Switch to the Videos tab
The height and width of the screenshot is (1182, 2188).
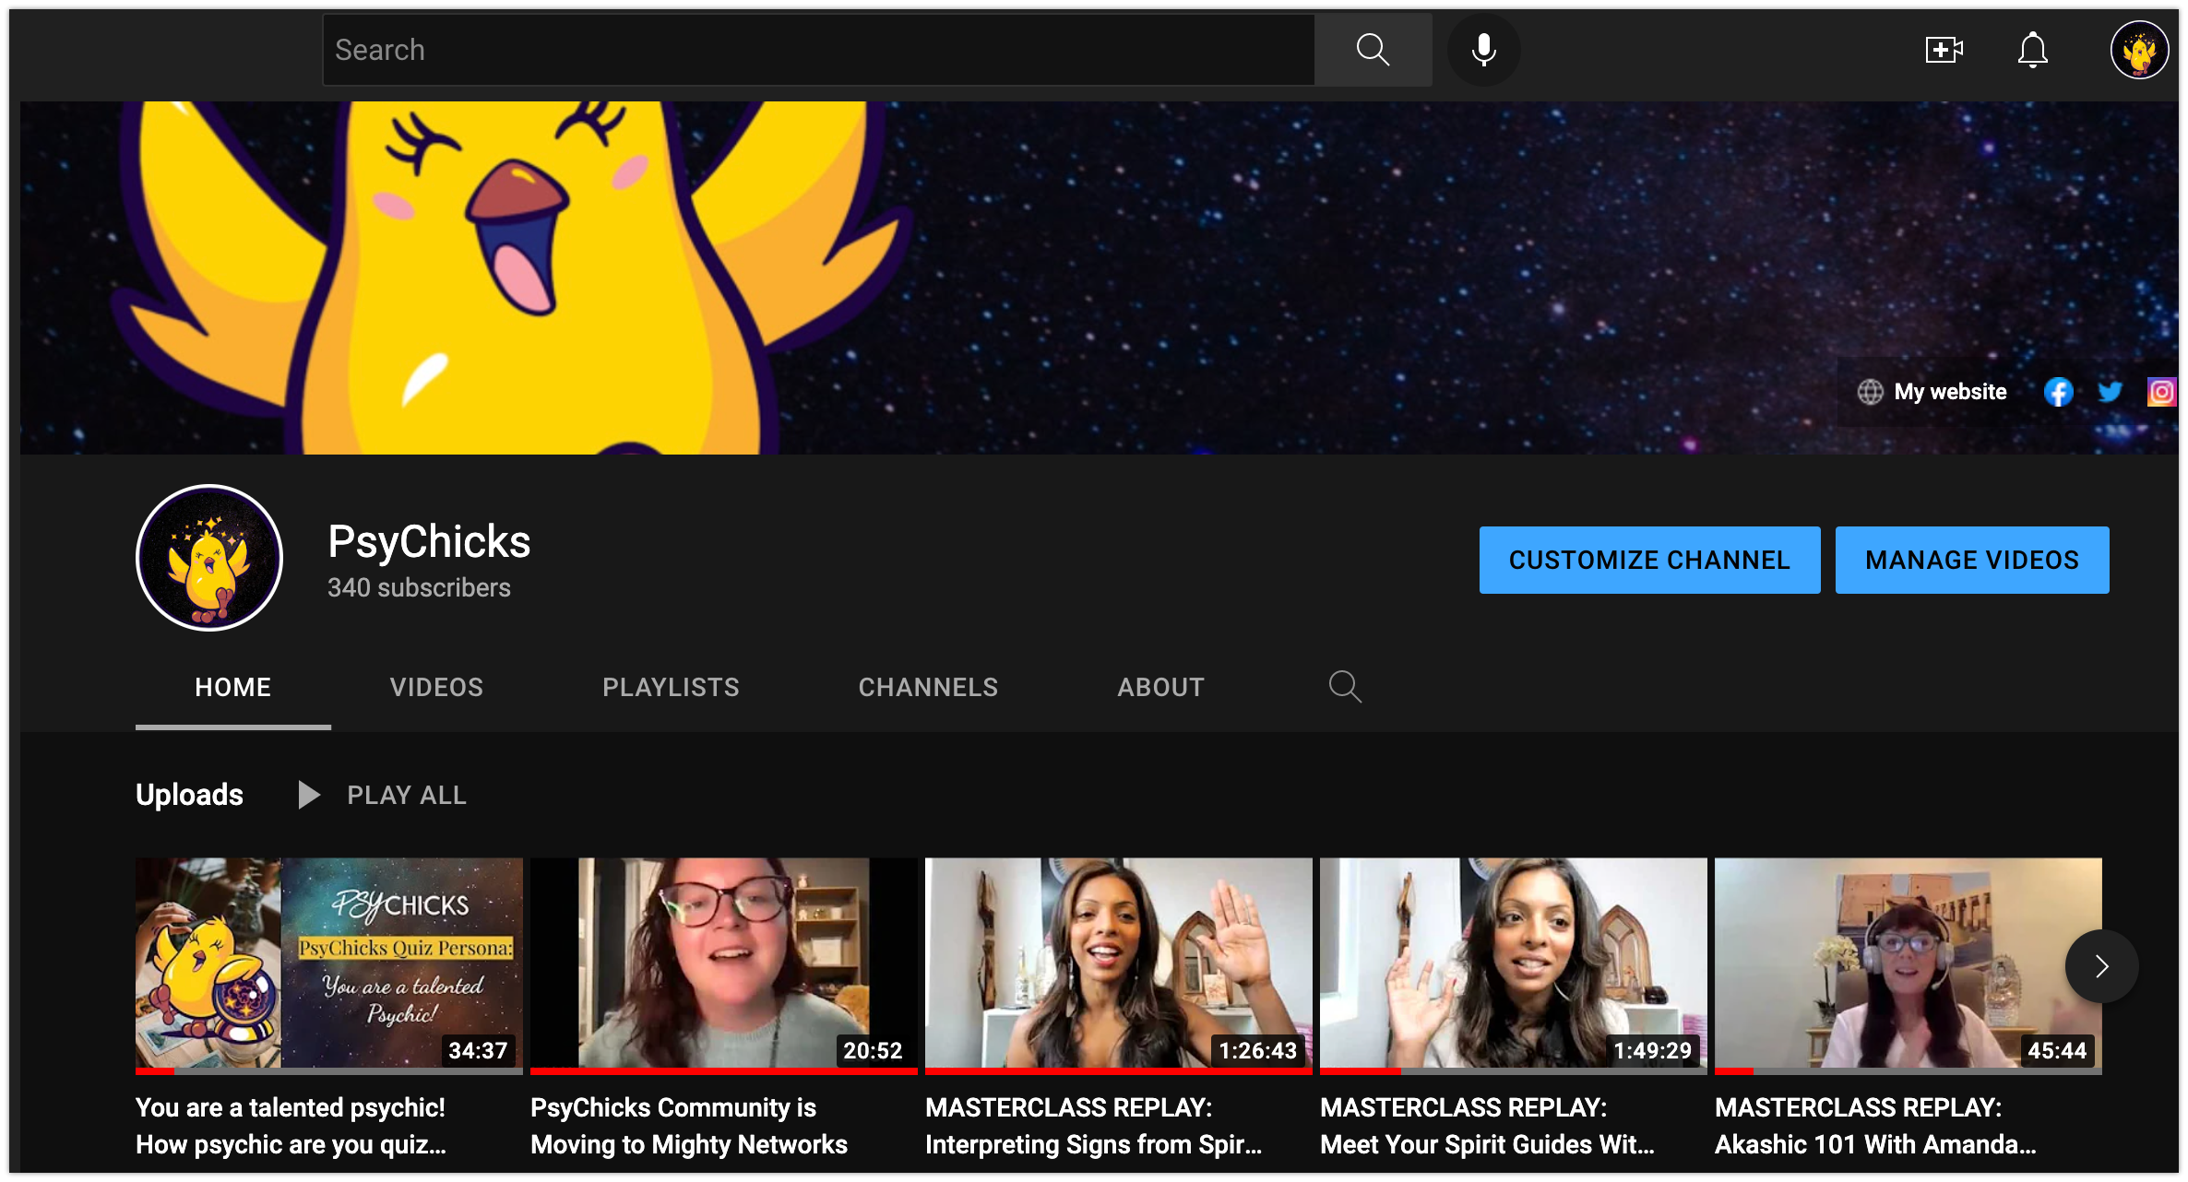[x=436, y=687]
